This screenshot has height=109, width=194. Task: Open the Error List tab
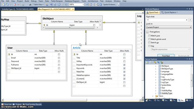pyautogui.click(x=7, y=104)
